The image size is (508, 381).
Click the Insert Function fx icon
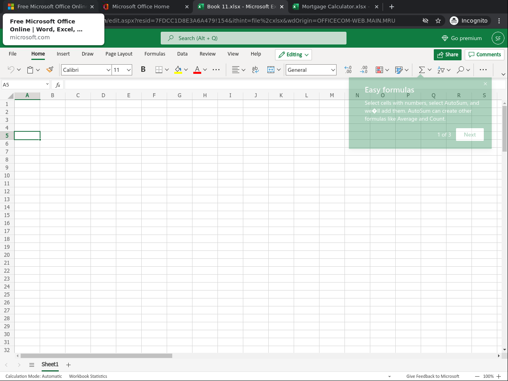(x=58, y=85)
